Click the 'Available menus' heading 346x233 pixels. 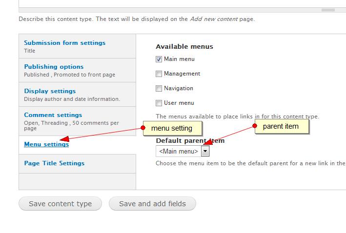pos(184,46)
